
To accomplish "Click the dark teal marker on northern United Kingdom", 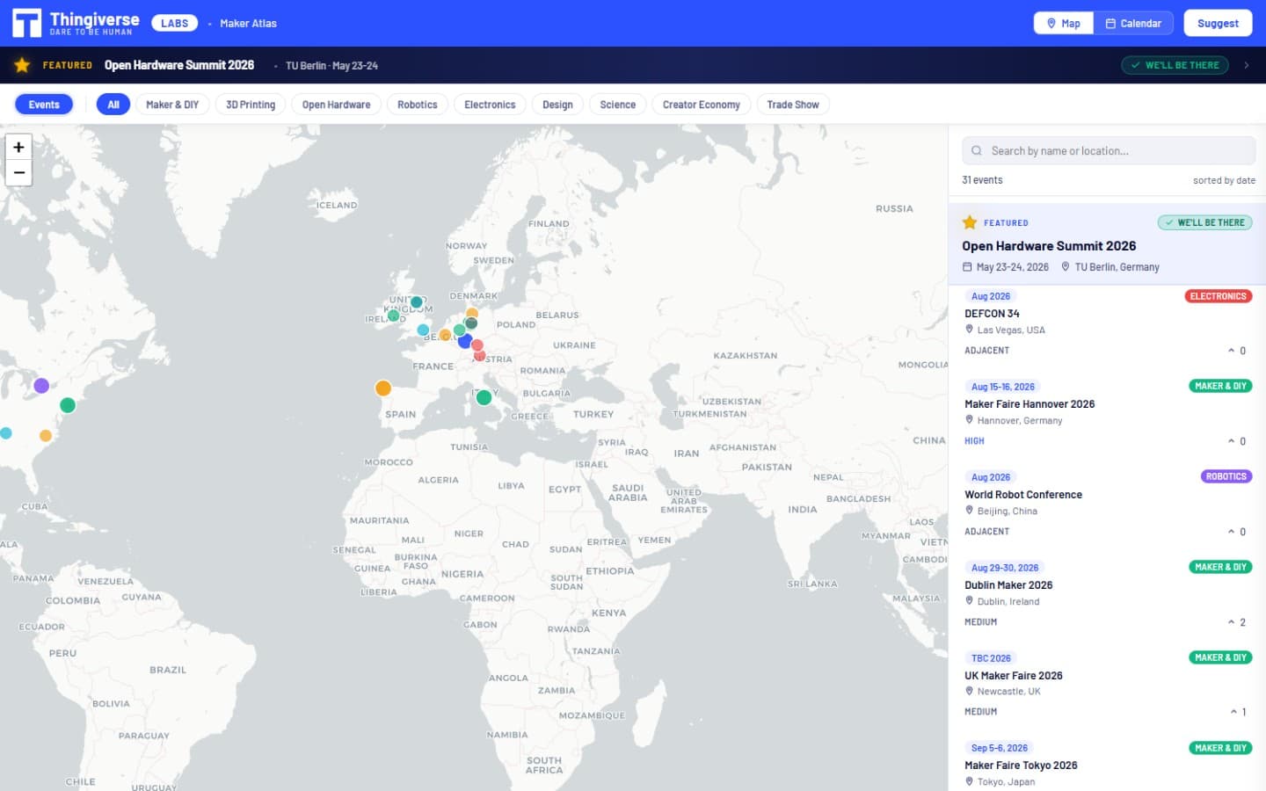I will [x=417, y=302].
